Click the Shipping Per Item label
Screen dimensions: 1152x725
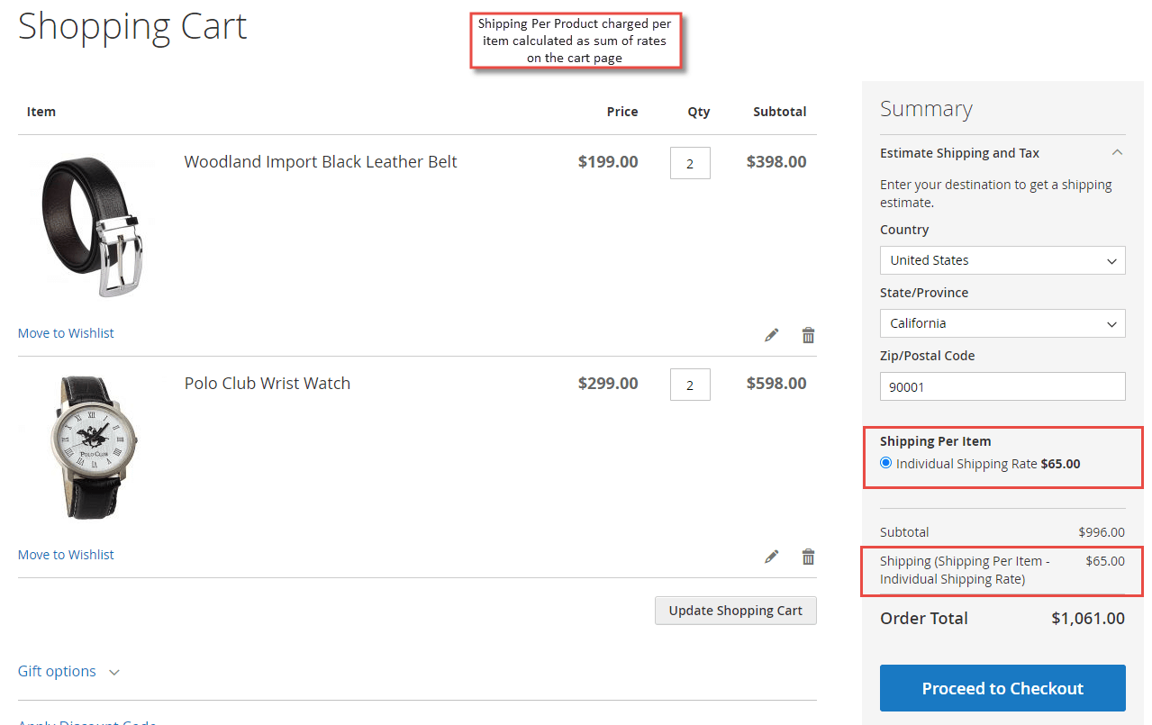click(x=935, y=441)
